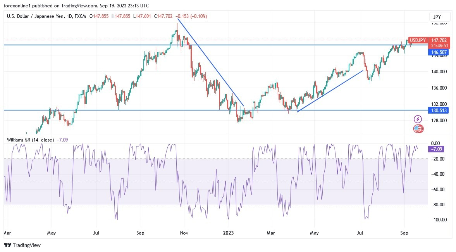
Task: Click the 147.702 current price label
Action: point(439,40)
